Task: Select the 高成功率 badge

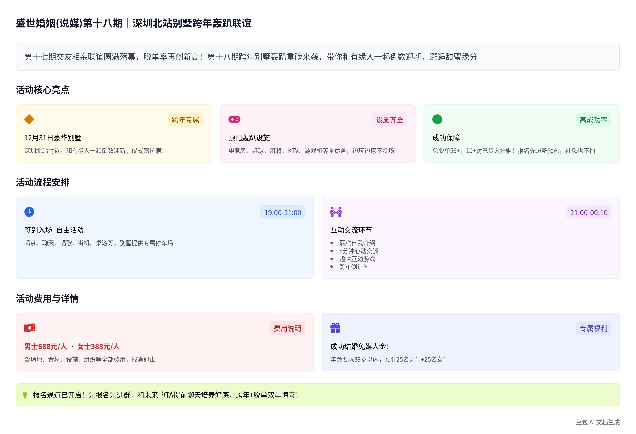Action: pyautogui.click(x=593, y=120)
